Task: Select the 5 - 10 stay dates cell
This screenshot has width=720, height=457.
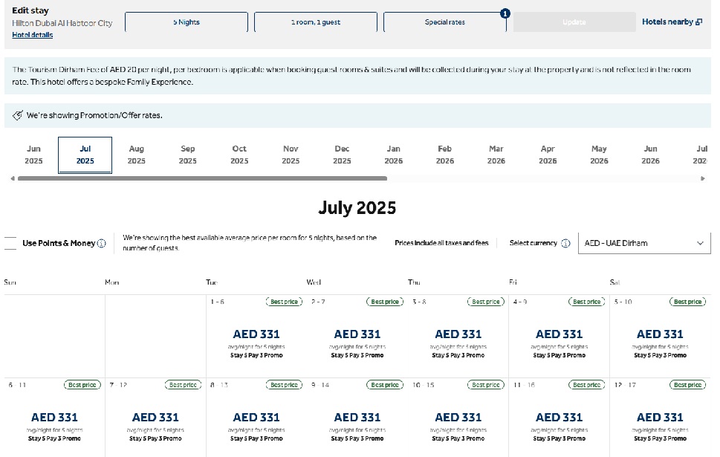Action: (x=661, y=336)
